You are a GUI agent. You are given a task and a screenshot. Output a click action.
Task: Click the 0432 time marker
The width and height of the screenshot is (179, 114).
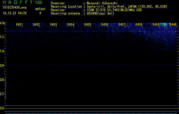(36, 24)
